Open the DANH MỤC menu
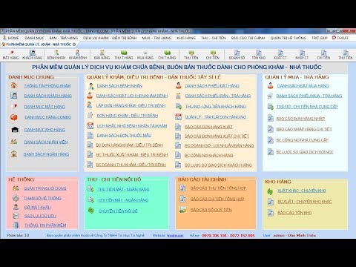356x267 pixels. coord(34,38)
